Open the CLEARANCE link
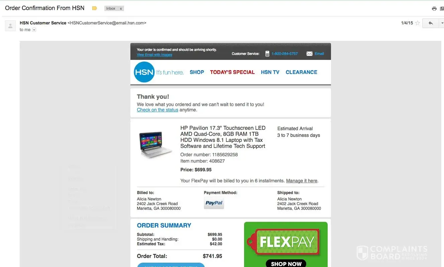Screen dimensions: 444x267 point(301,72)
